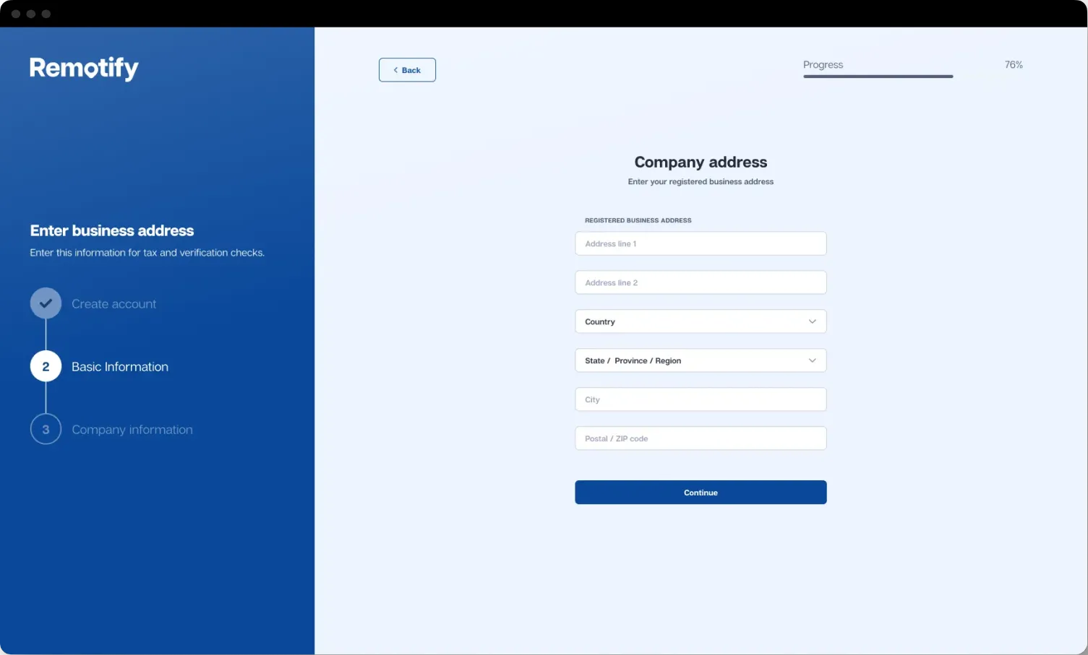Viewport: 1088px width, 655px height.
Task: Click the chevron arrow in Country field
Action: (x=812, y=321)
